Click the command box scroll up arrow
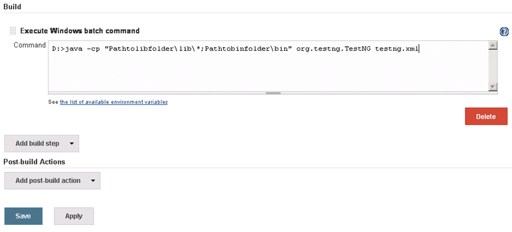512x232 pixels. [x=492, y=46]
